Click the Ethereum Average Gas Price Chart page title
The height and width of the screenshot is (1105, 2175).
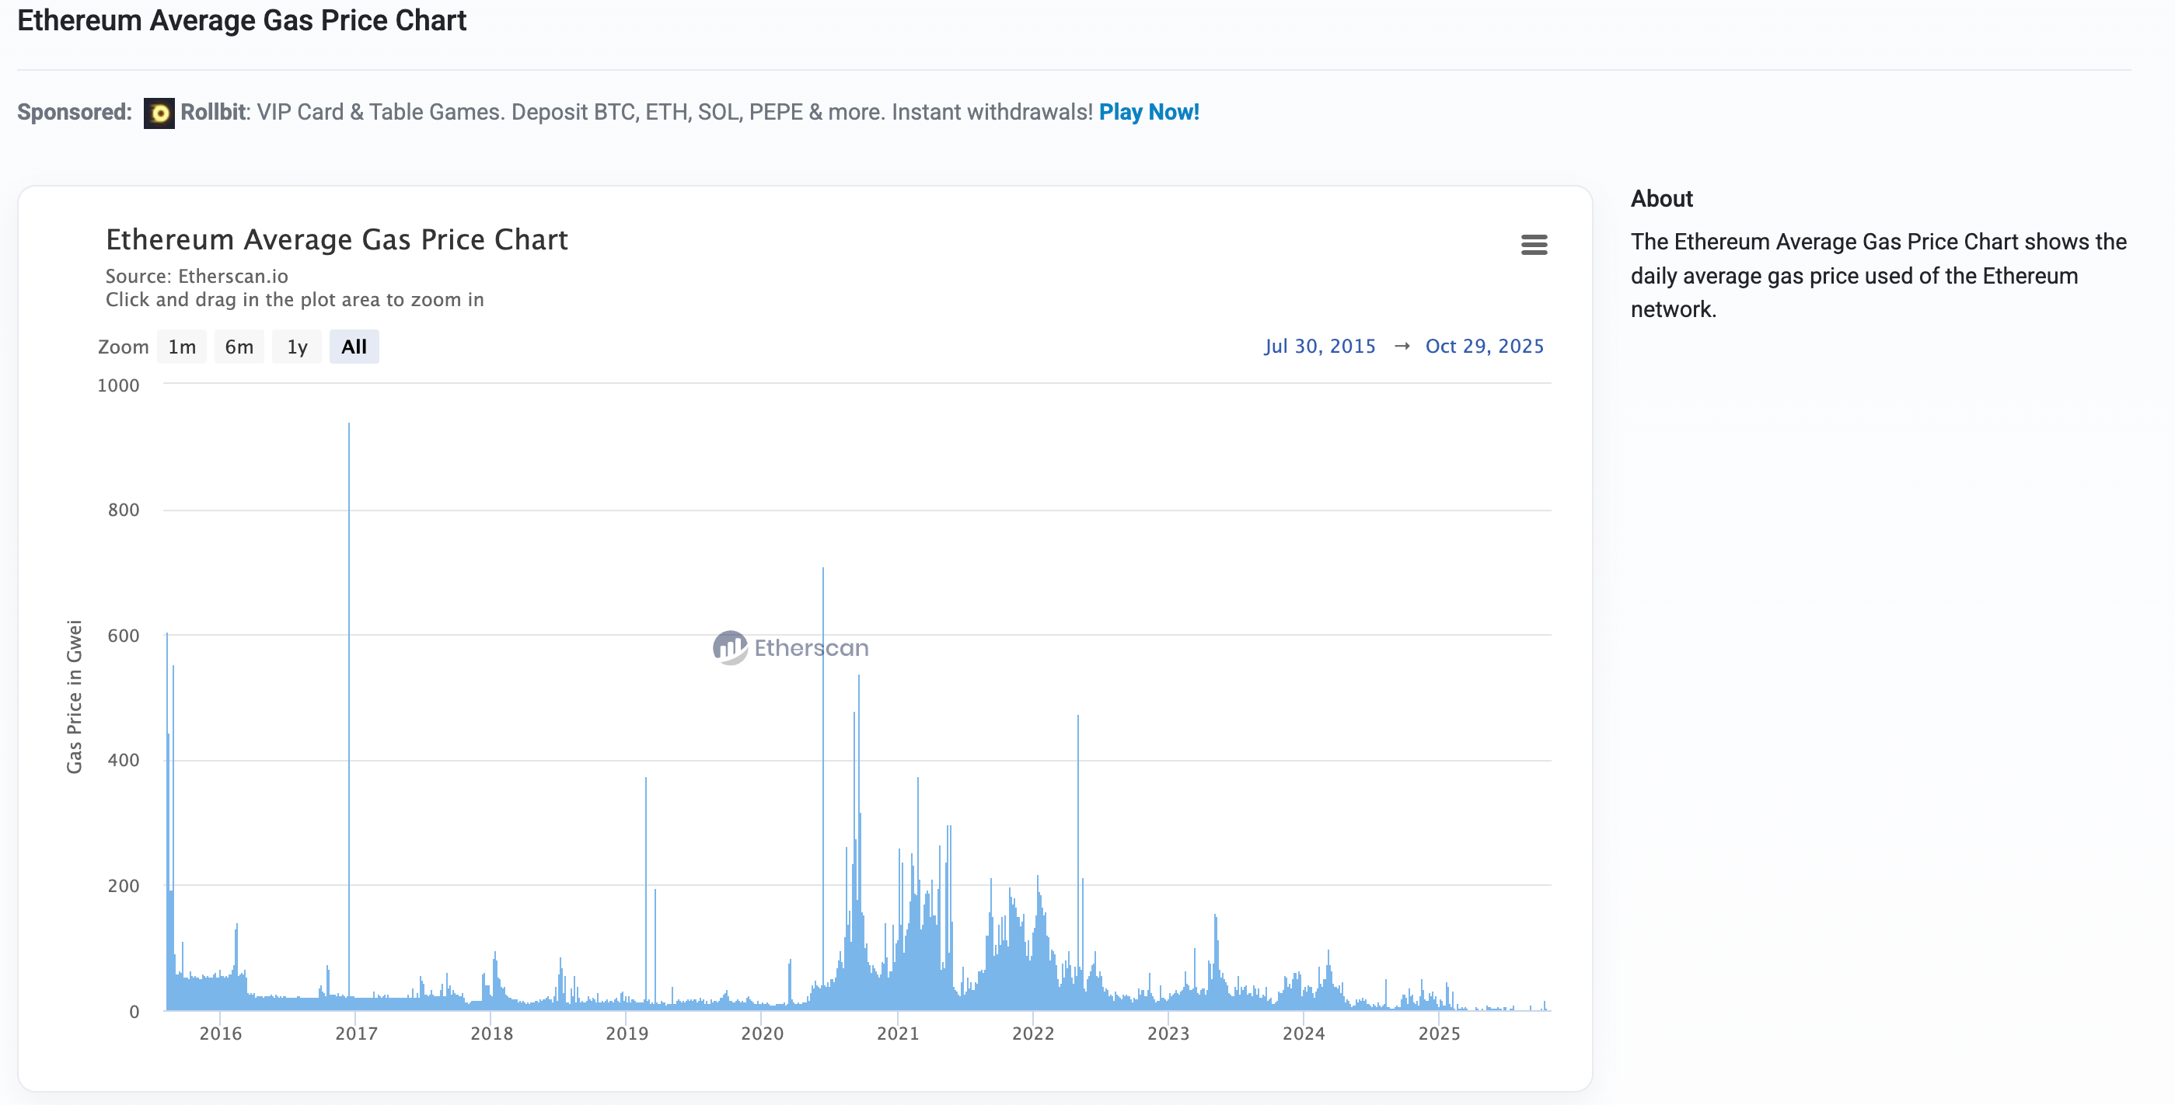[x=243, y=20]
